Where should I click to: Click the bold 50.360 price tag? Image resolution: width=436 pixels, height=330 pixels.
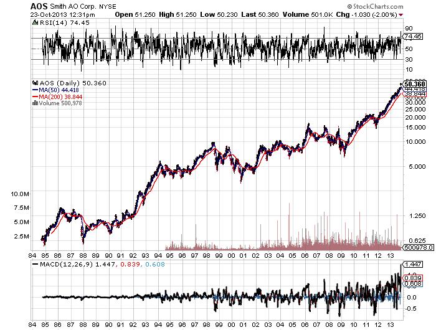pos(415,84)
